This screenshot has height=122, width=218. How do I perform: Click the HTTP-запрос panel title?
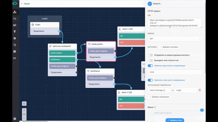pyautogui.click(x=154, y=11)
